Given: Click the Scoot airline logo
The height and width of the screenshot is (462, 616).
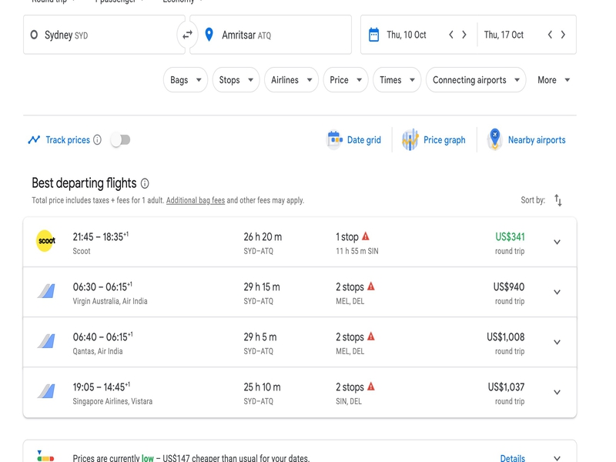Looking at the screenshot, I should (46, 241).
